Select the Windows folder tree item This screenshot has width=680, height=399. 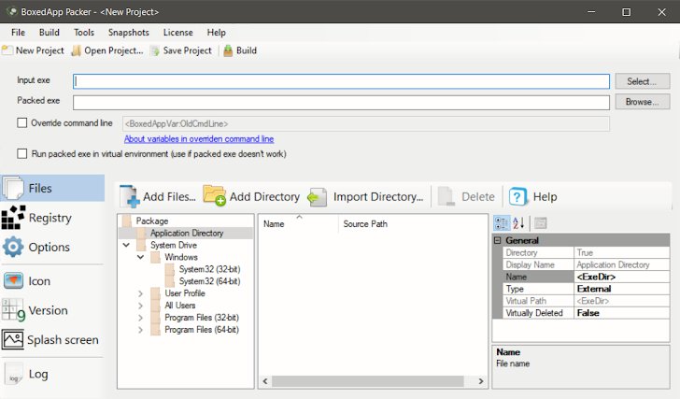point(181,257)
